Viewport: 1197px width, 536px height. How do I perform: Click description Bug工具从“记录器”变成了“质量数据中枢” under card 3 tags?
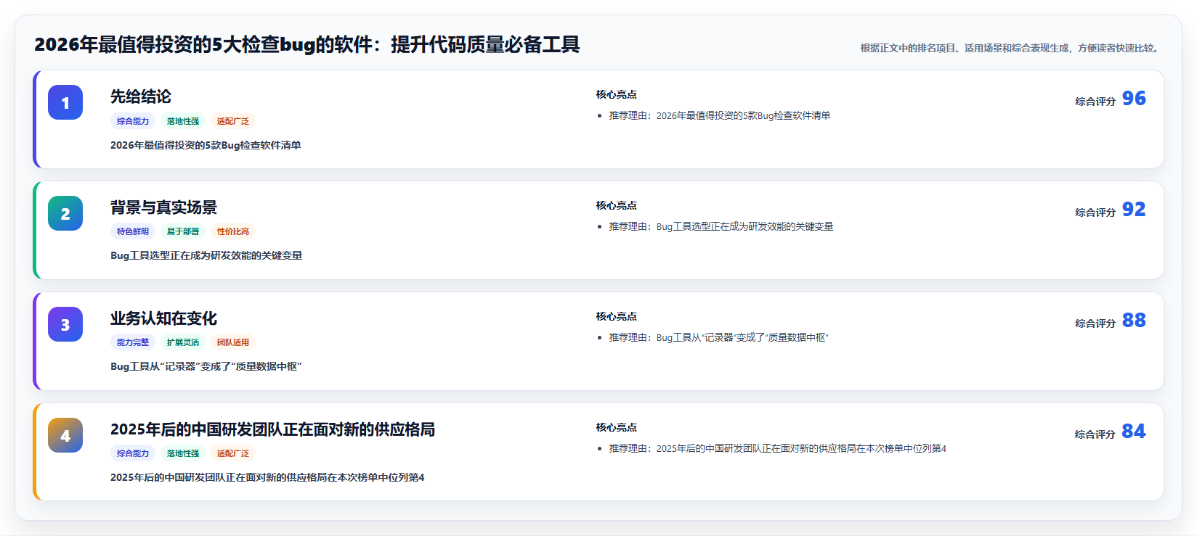point(206,366)
